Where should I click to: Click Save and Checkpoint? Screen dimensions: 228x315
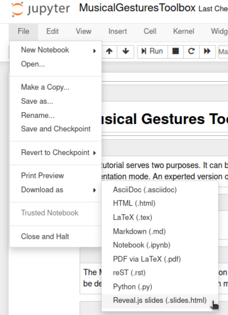point(56,129)
